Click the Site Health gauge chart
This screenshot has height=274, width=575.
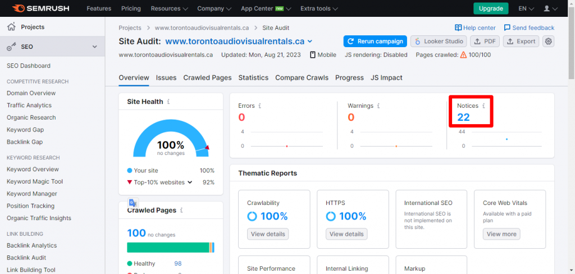pyautogui.click(x=171, y=138)
